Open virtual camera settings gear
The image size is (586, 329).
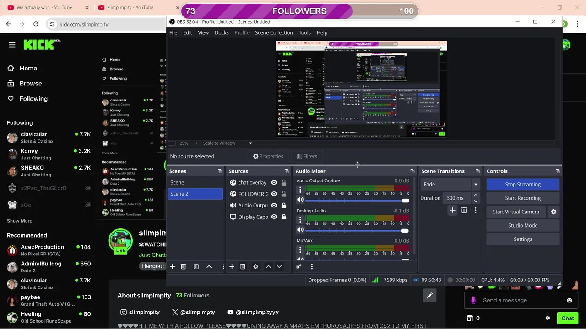pyautogui.click(x=553, y=212)
